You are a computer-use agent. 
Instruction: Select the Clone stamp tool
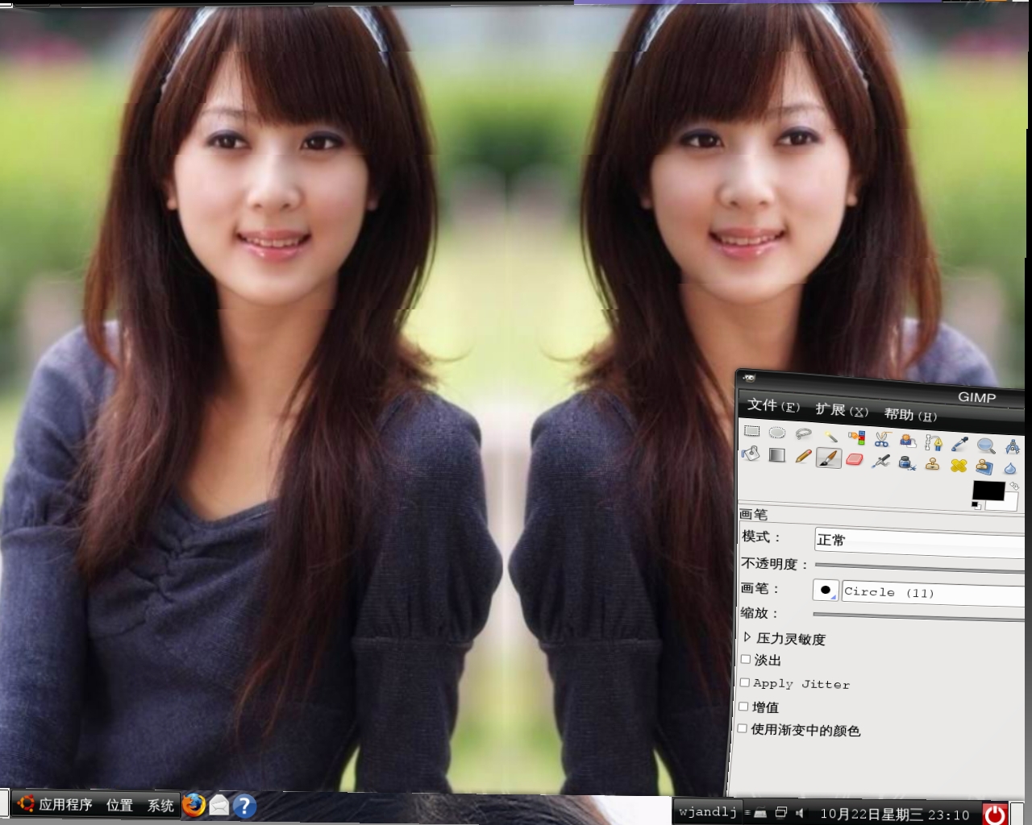[933, 464]
